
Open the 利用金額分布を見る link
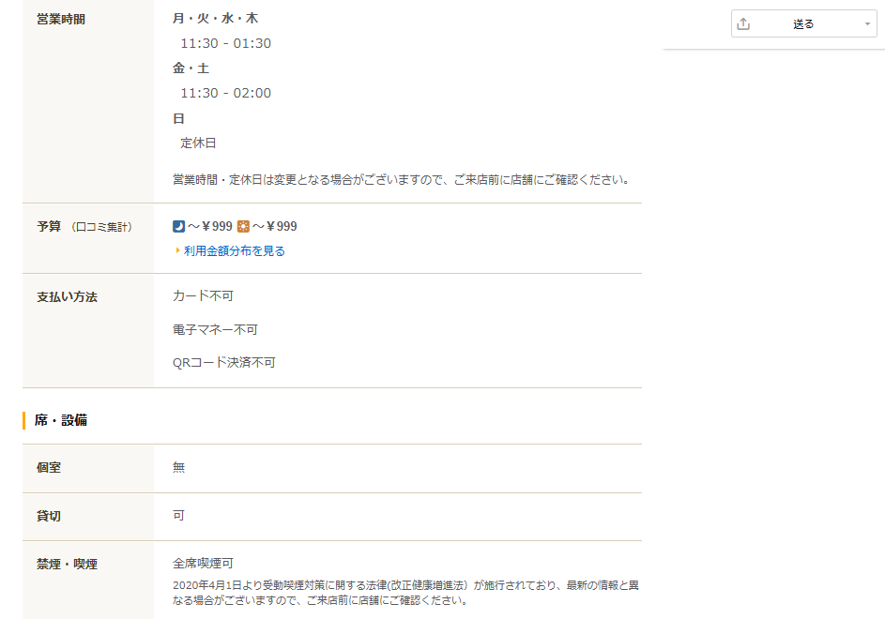point(234,251)
